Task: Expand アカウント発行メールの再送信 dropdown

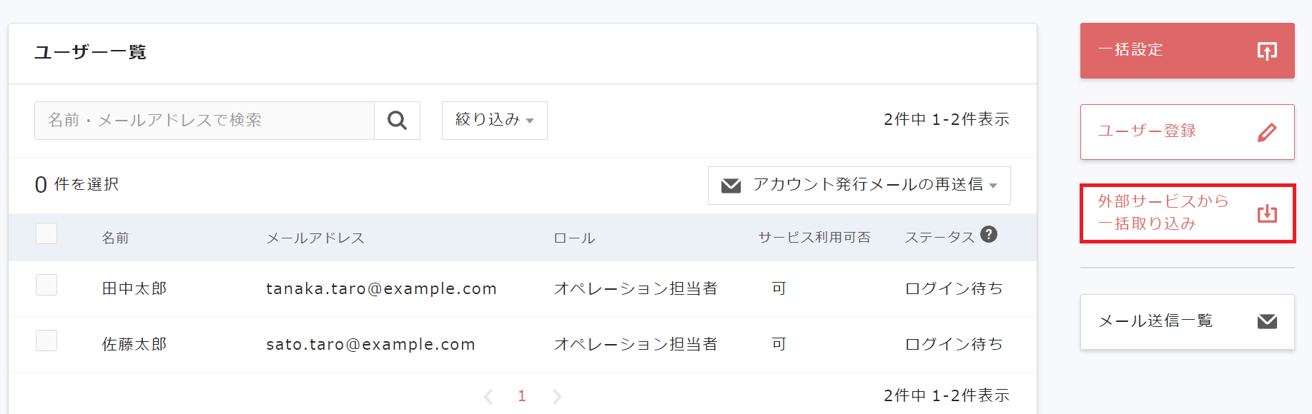Action: point(859,186)
